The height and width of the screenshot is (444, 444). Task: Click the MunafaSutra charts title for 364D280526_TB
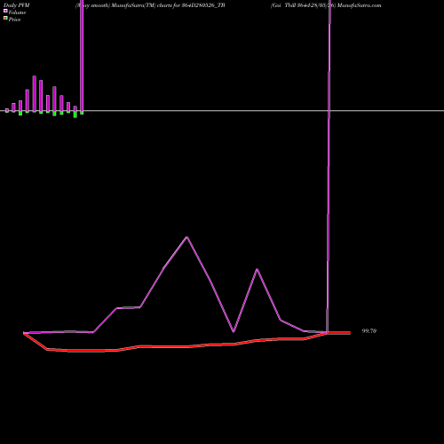150,5
